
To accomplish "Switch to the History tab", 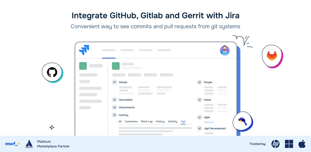I will [160, 121].
